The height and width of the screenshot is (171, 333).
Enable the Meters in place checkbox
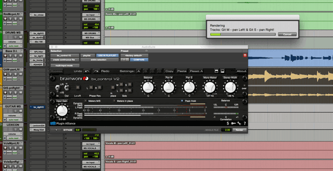click(114, 101)
